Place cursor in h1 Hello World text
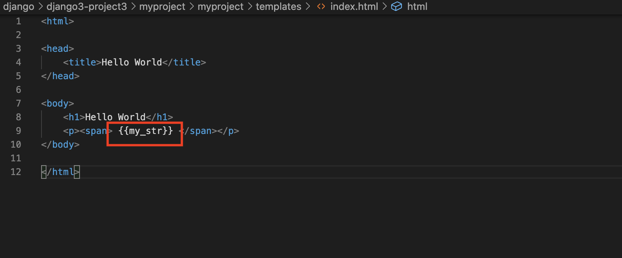 click(115, 117)
